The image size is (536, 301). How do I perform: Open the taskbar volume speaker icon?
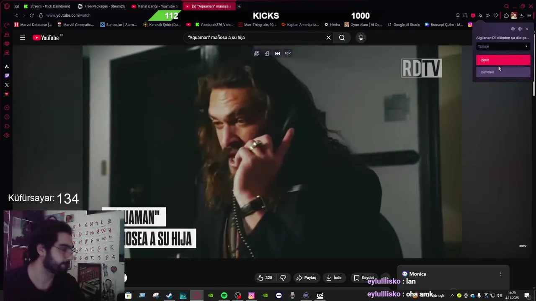499,296
